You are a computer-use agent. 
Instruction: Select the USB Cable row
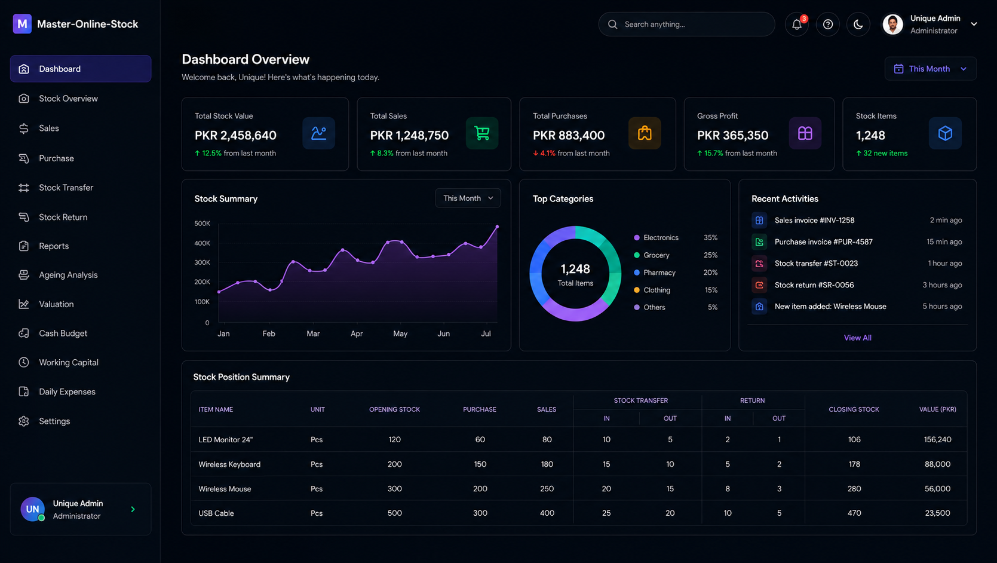tap(578, 513)
